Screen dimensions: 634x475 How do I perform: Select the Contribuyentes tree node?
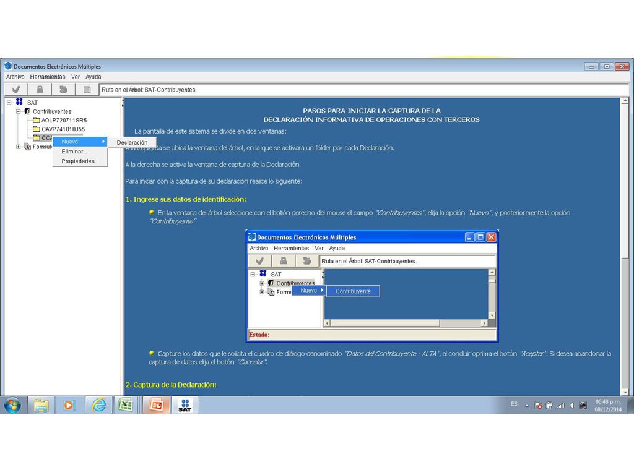[x=52, y=111]
